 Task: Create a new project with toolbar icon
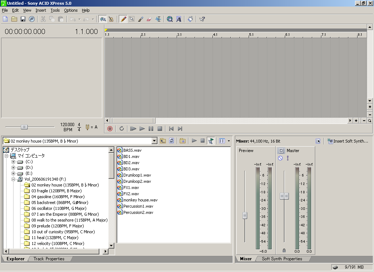(x=5, y=19)
